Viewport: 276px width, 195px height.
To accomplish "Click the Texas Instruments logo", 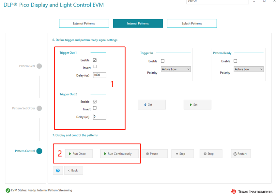I will [x=252, y=191].
